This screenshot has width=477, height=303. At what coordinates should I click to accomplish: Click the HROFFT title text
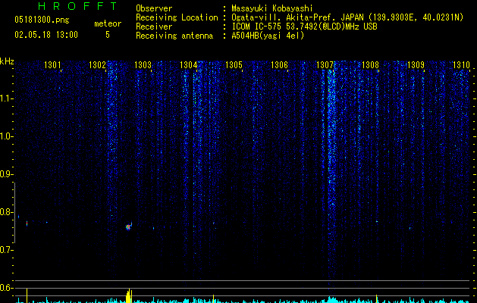(78, 6)
